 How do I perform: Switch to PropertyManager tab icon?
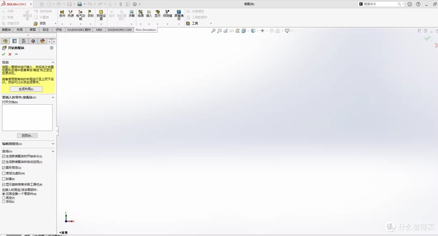15,41
